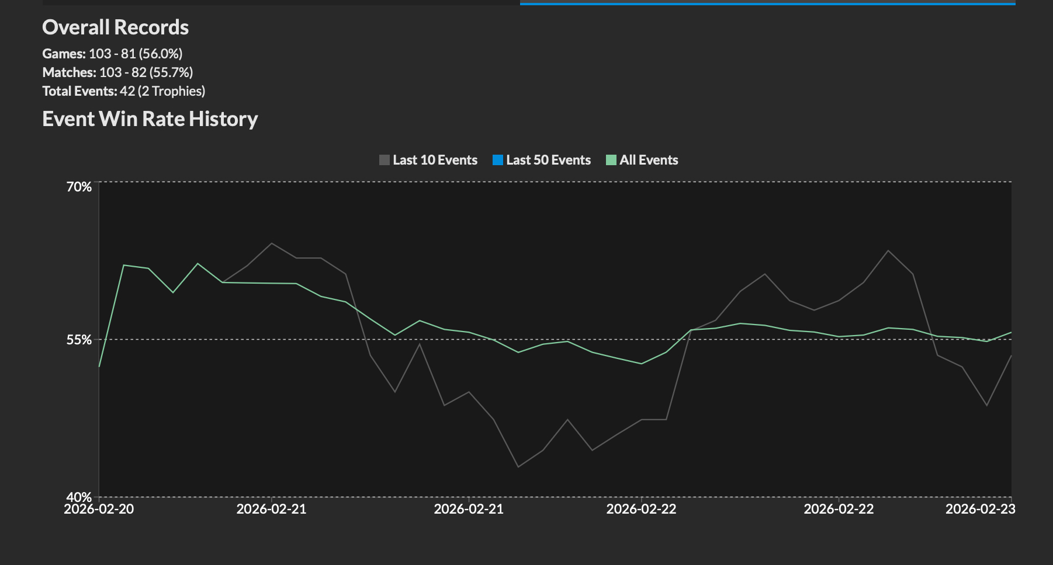Click the lowest point of the gray line
This screenshot has height=565, width=1053.
click(x=518, y=467)
